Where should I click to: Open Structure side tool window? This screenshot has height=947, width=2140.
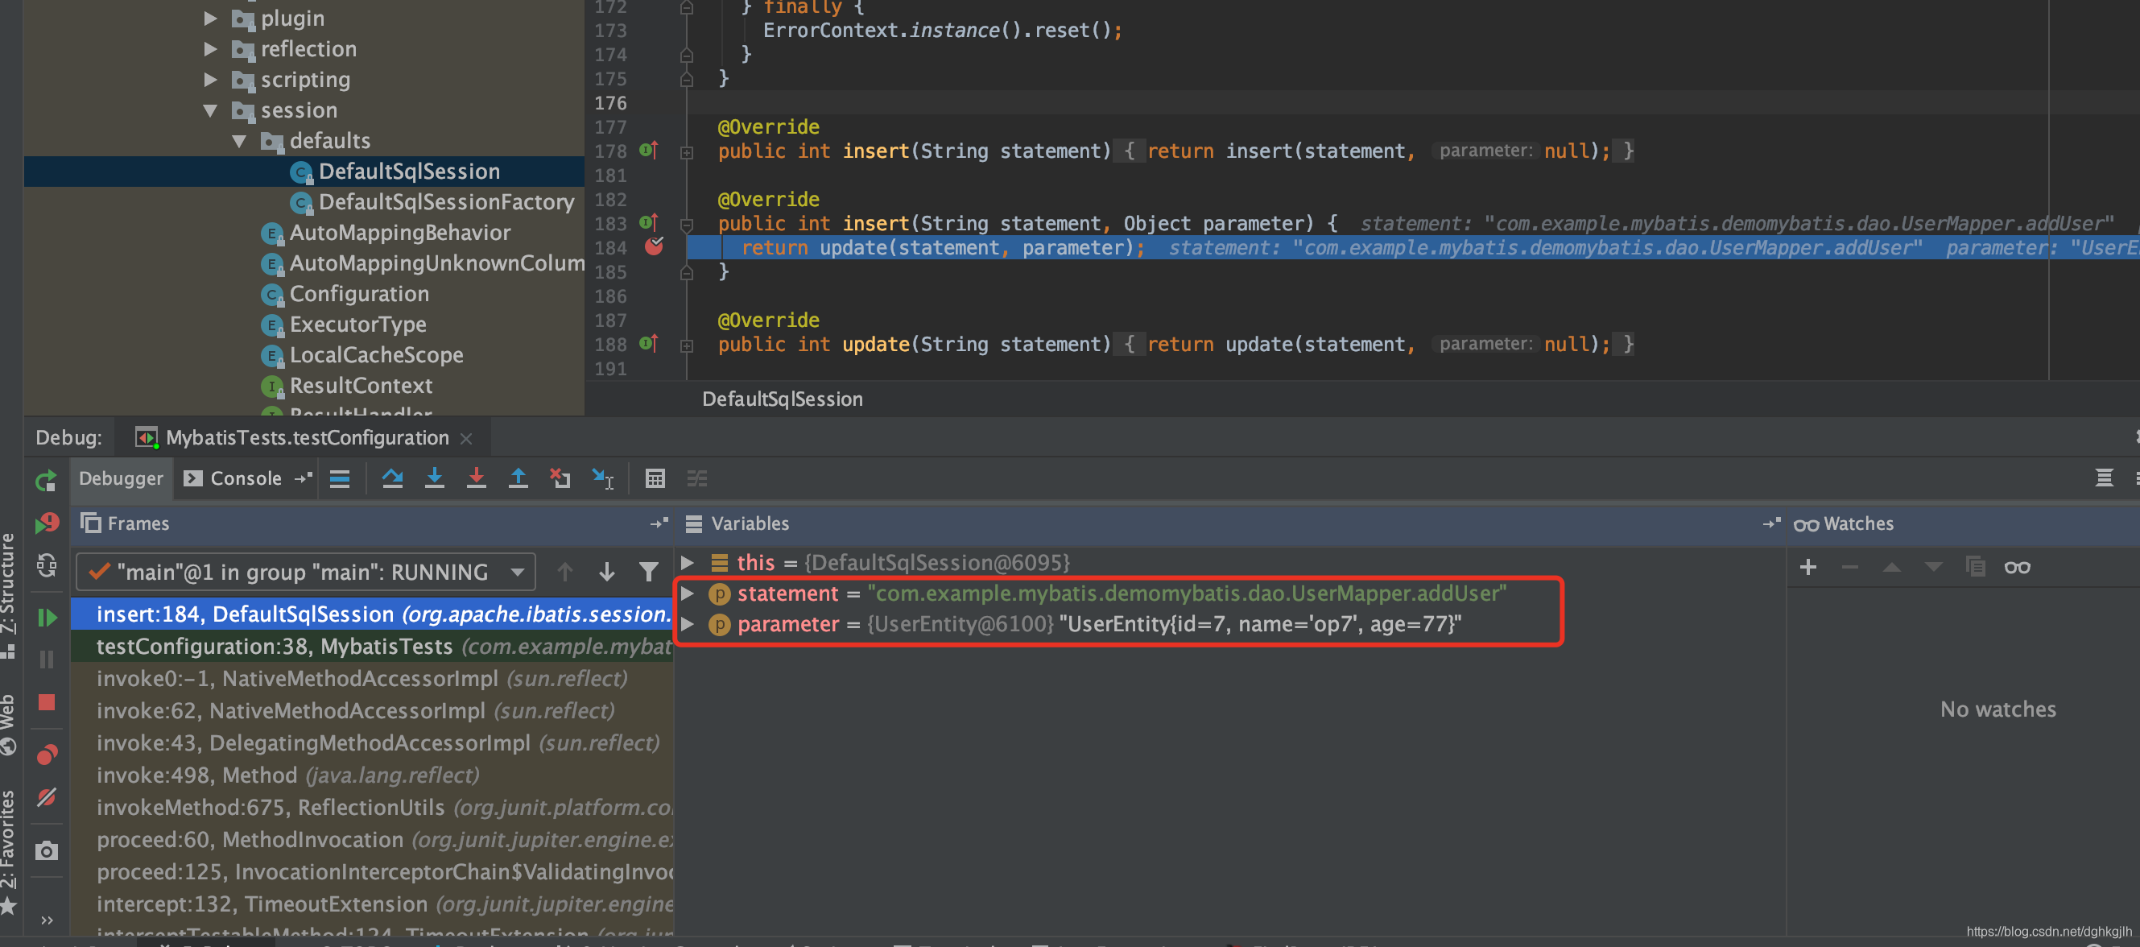click(8, 597)
